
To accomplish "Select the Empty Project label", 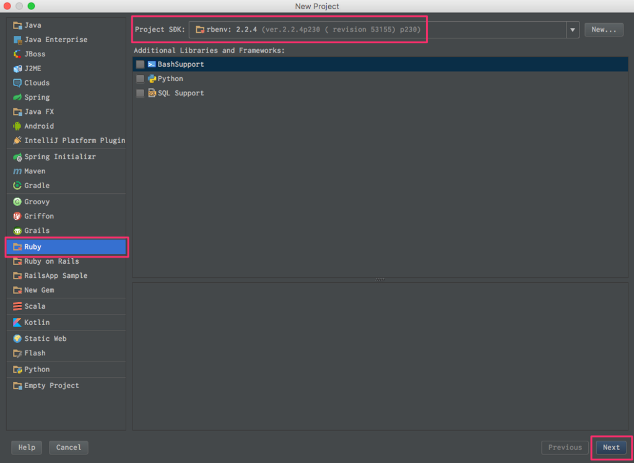I will pos(52,386).
